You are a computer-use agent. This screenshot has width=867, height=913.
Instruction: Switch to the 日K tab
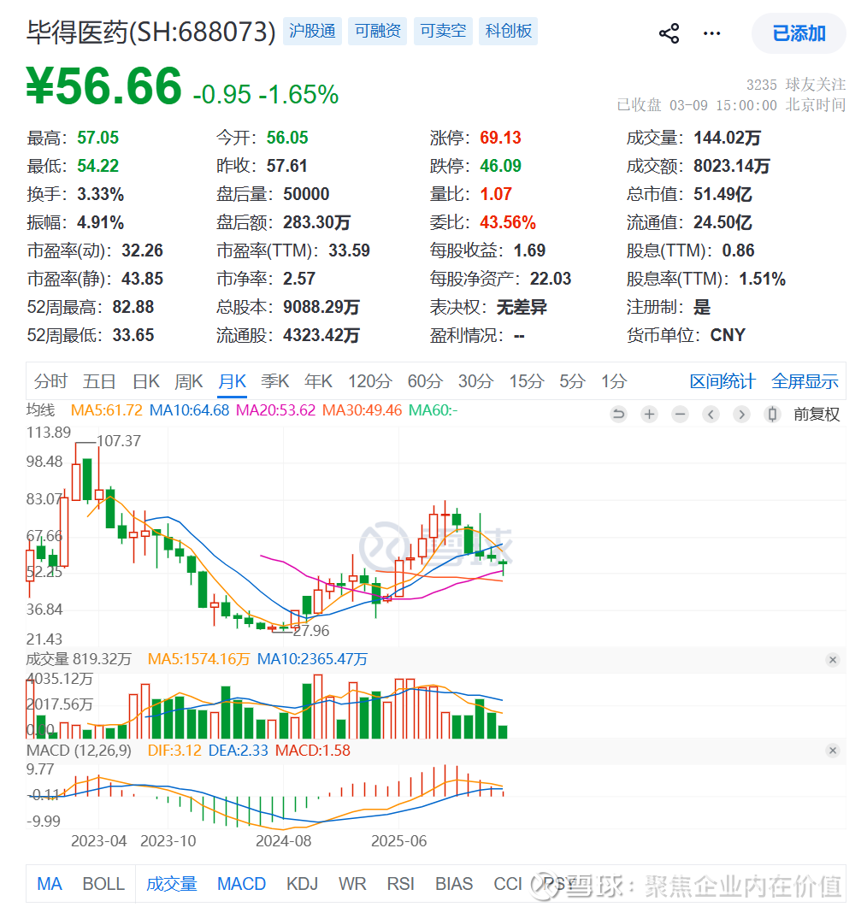click(x=145, y=381)
